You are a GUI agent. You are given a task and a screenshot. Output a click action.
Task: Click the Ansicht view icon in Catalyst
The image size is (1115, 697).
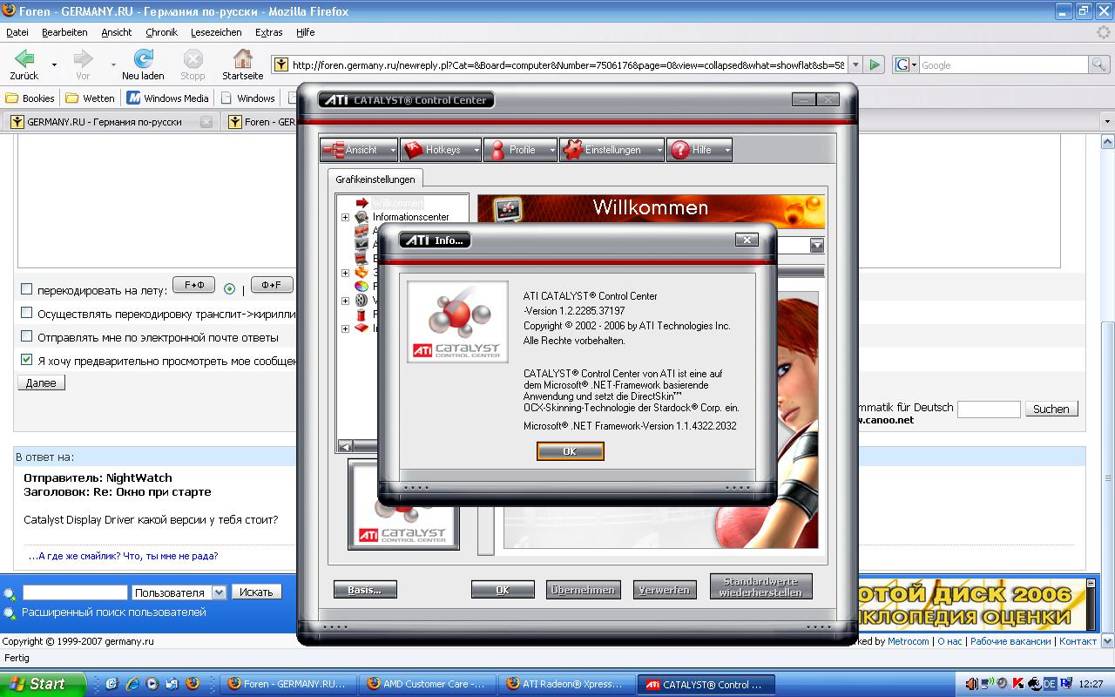pyautogui.click(x=334, y=150)
